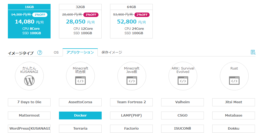
Task: Choose the Jitsi Meet button
Action: pos(233,102)
